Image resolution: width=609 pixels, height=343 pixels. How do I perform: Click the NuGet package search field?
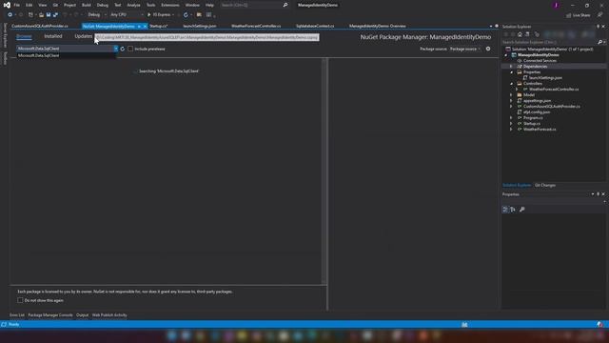click(65, 49)
